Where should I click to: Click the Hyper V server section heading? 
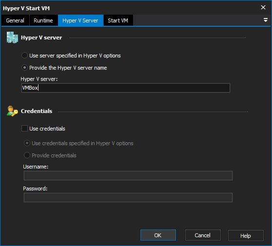(41, 38)
